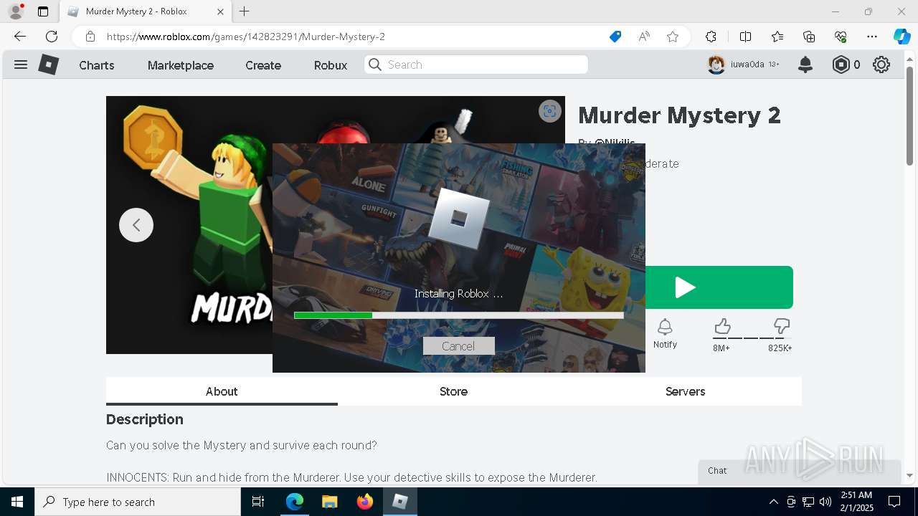Launch Firefox from taskbar

point(365,502)
